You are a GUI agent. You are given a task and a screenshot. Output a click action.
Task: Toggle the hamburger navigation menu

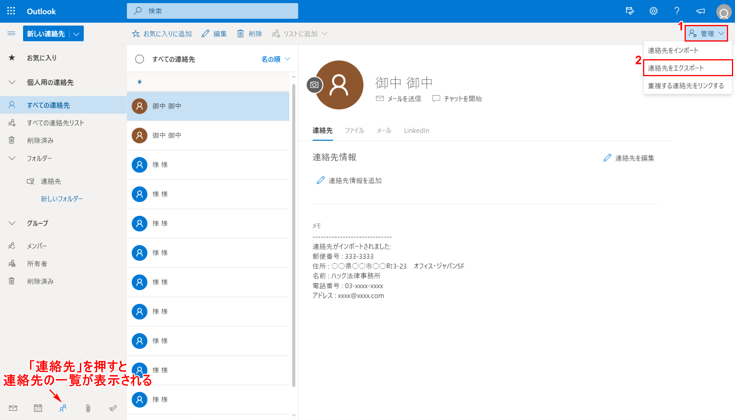pyautogui.click(x=12, y=33)
